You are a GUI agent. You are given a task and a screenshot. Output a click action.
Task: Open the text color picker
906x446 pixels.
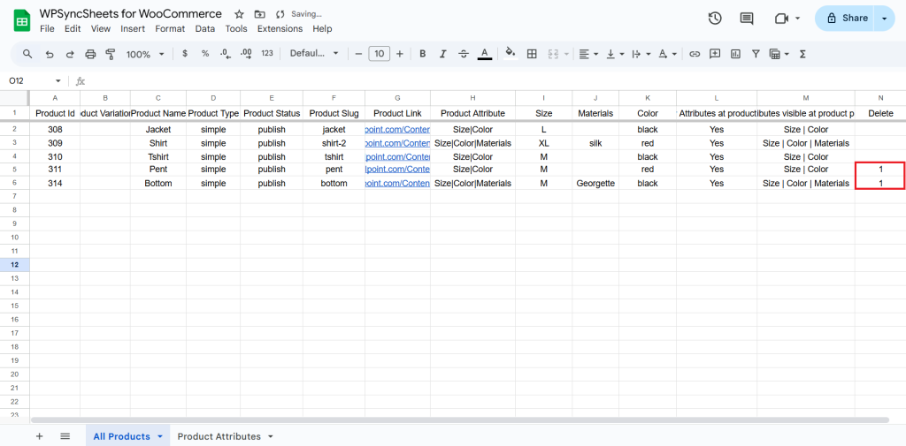484,54
